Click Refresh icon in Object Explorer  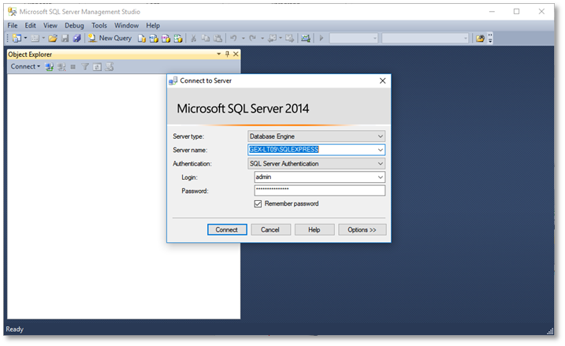coord(97,67)
